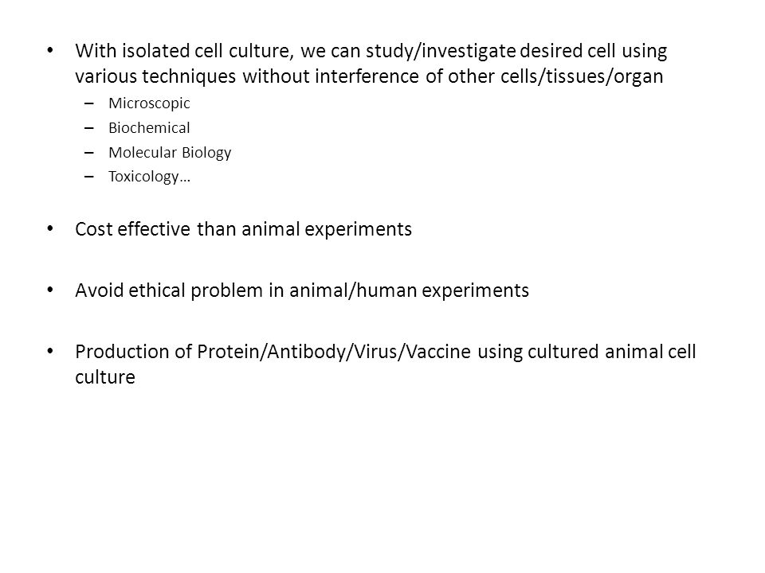This screenshot has height=573, width=765.
Task: Click the Biochemical sub-bullet item
Action: (x=149, y=127)
